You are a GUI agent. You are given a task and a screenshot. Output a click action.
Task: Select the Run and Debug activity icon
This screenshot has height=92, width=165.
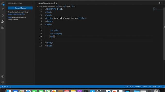click(3, 21)
